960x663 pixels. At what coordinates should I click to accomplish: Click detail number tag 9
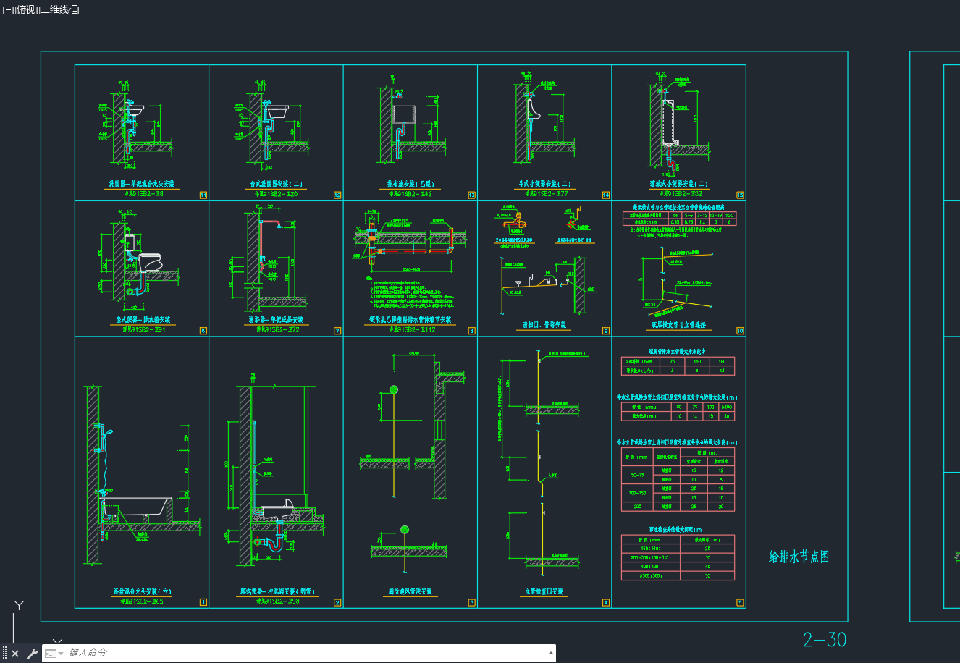pyautogui.click(x=606, y=331)
